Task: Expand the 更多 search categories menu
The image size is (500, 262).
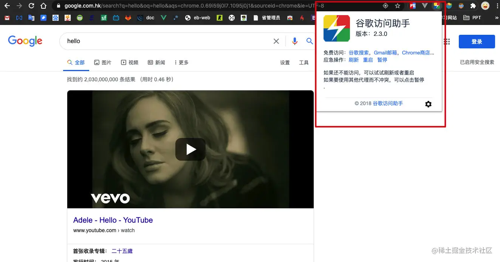Action: (x=181, y=62)
